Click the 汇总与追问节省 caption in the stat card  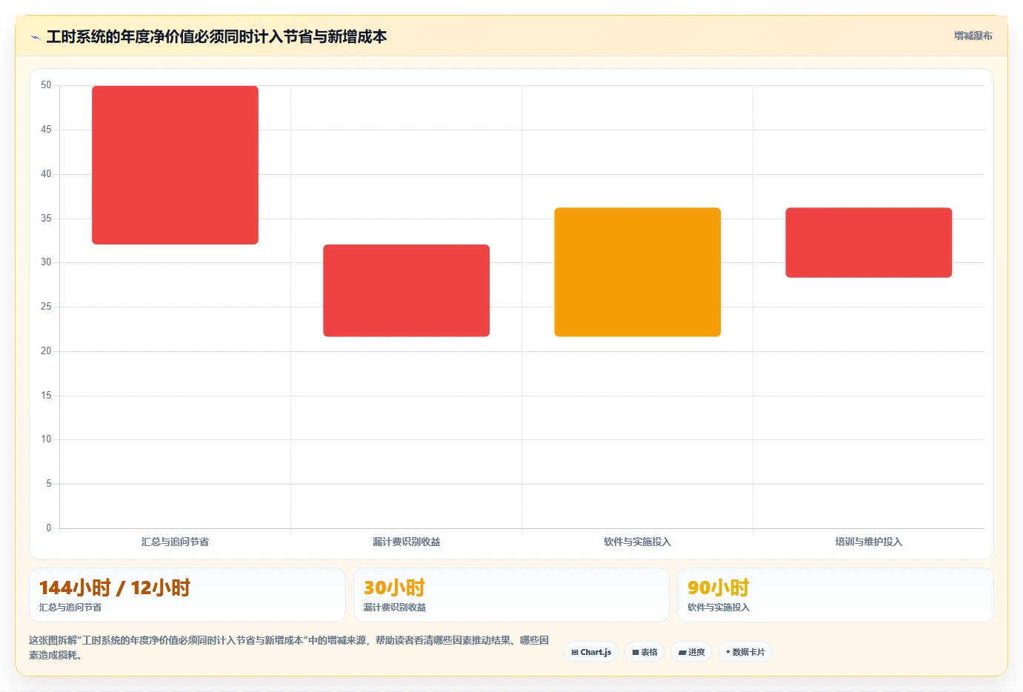(70, 608)
